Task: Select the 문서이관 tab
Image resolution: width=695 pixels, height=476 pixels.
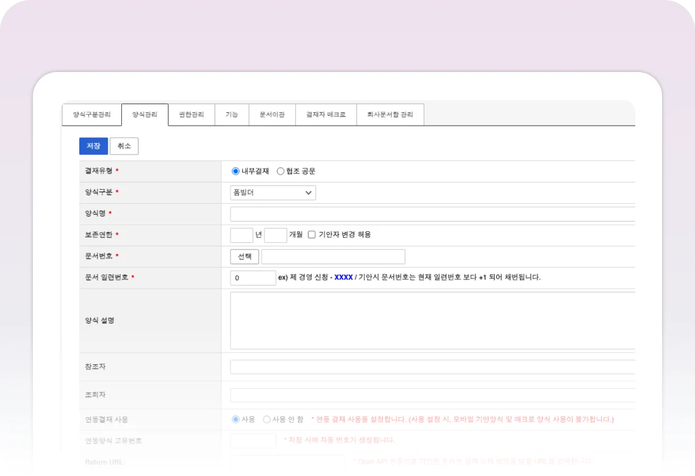Action: pyautogui.click(x=272, y=115)
